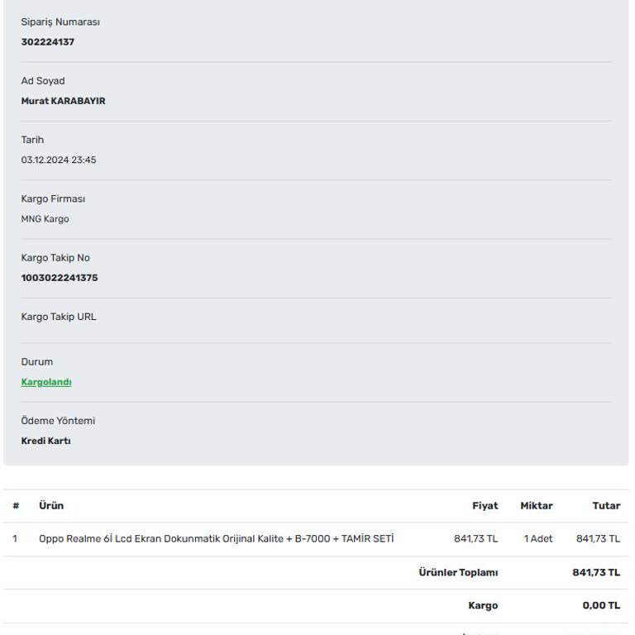Viewport: 635px width, 635px height.
Task: Click the Sipariş Numarası label
Action: pos(60,22)
